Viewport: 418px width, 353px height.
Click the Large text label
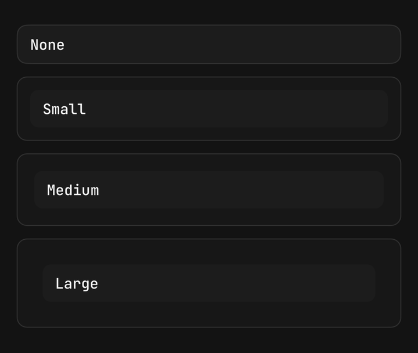pos(77,284)
